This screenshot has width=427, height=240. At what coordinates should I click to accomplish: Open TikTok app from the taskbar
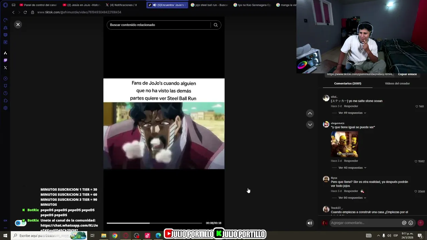147,236
